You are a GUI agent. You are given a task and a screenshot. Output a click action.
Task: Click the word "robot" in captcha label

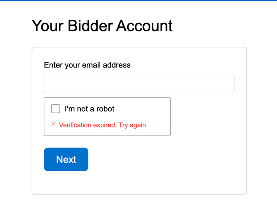coord(105,109)
